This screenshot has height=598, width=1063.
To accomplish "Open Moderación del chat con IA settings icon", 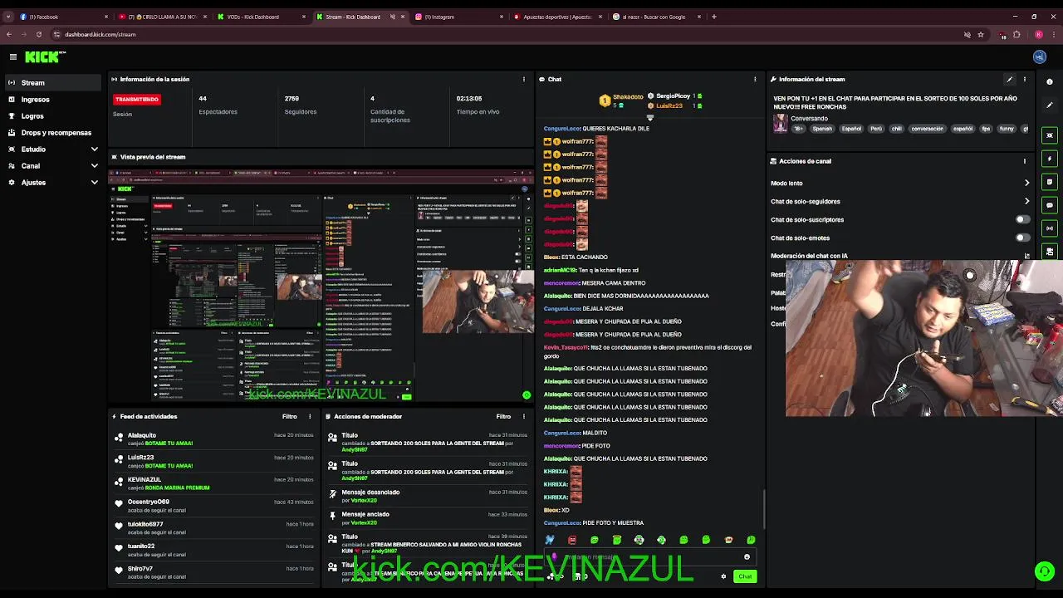I will 1027,256.
